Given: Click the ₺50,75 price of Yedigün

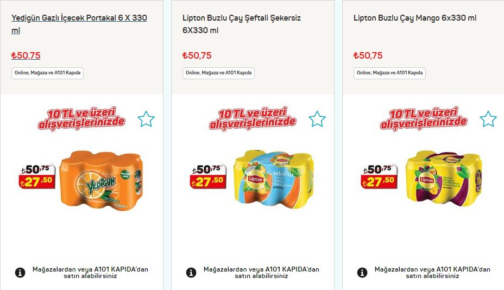Looking at the screenshot, I should pyautogui.click(x=26, y=55).
